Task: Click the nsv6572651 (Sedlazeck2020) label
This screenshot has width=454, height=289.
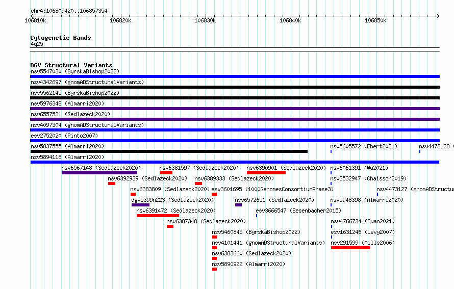Action: pos(274,200)
